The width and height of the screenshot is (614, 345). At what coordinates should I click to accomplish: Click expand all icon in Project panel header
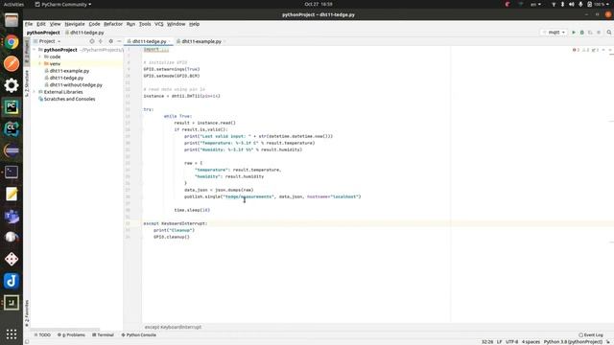coord(101,41)
